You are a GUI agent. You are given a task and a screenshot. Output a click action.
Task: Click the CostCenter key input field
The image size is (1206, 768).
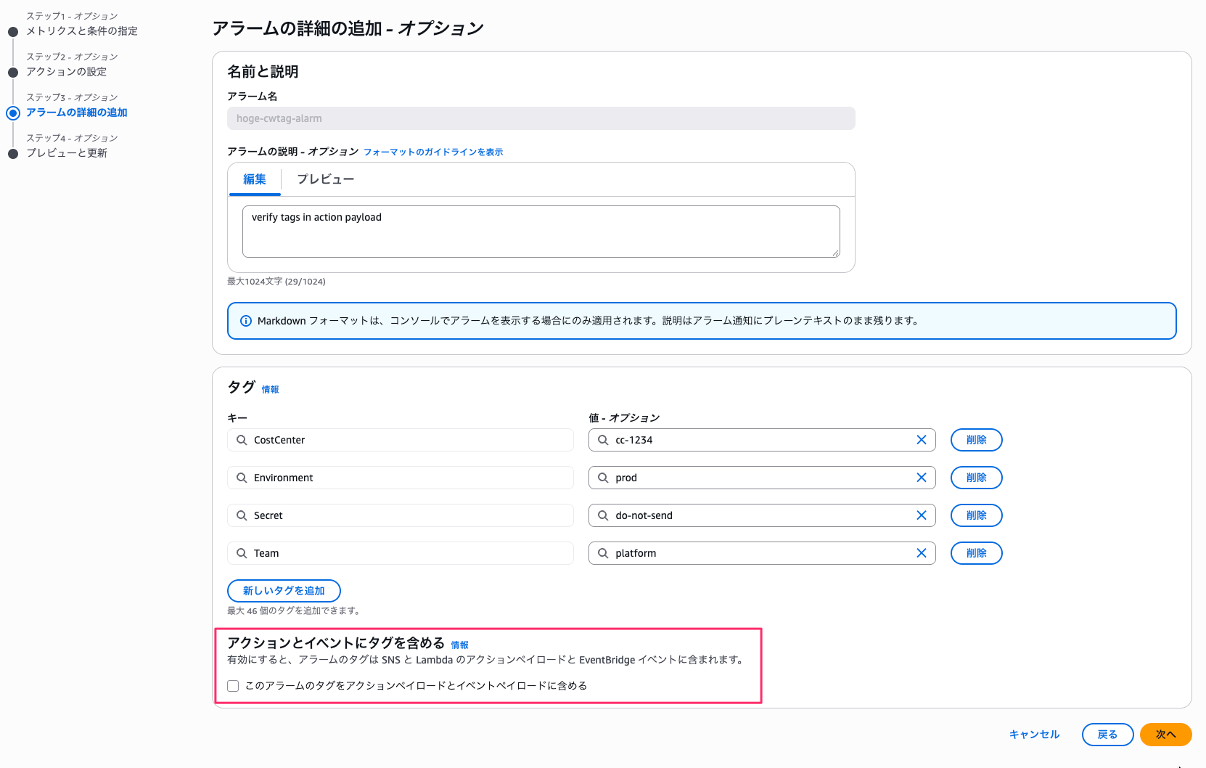coord(401,440)
